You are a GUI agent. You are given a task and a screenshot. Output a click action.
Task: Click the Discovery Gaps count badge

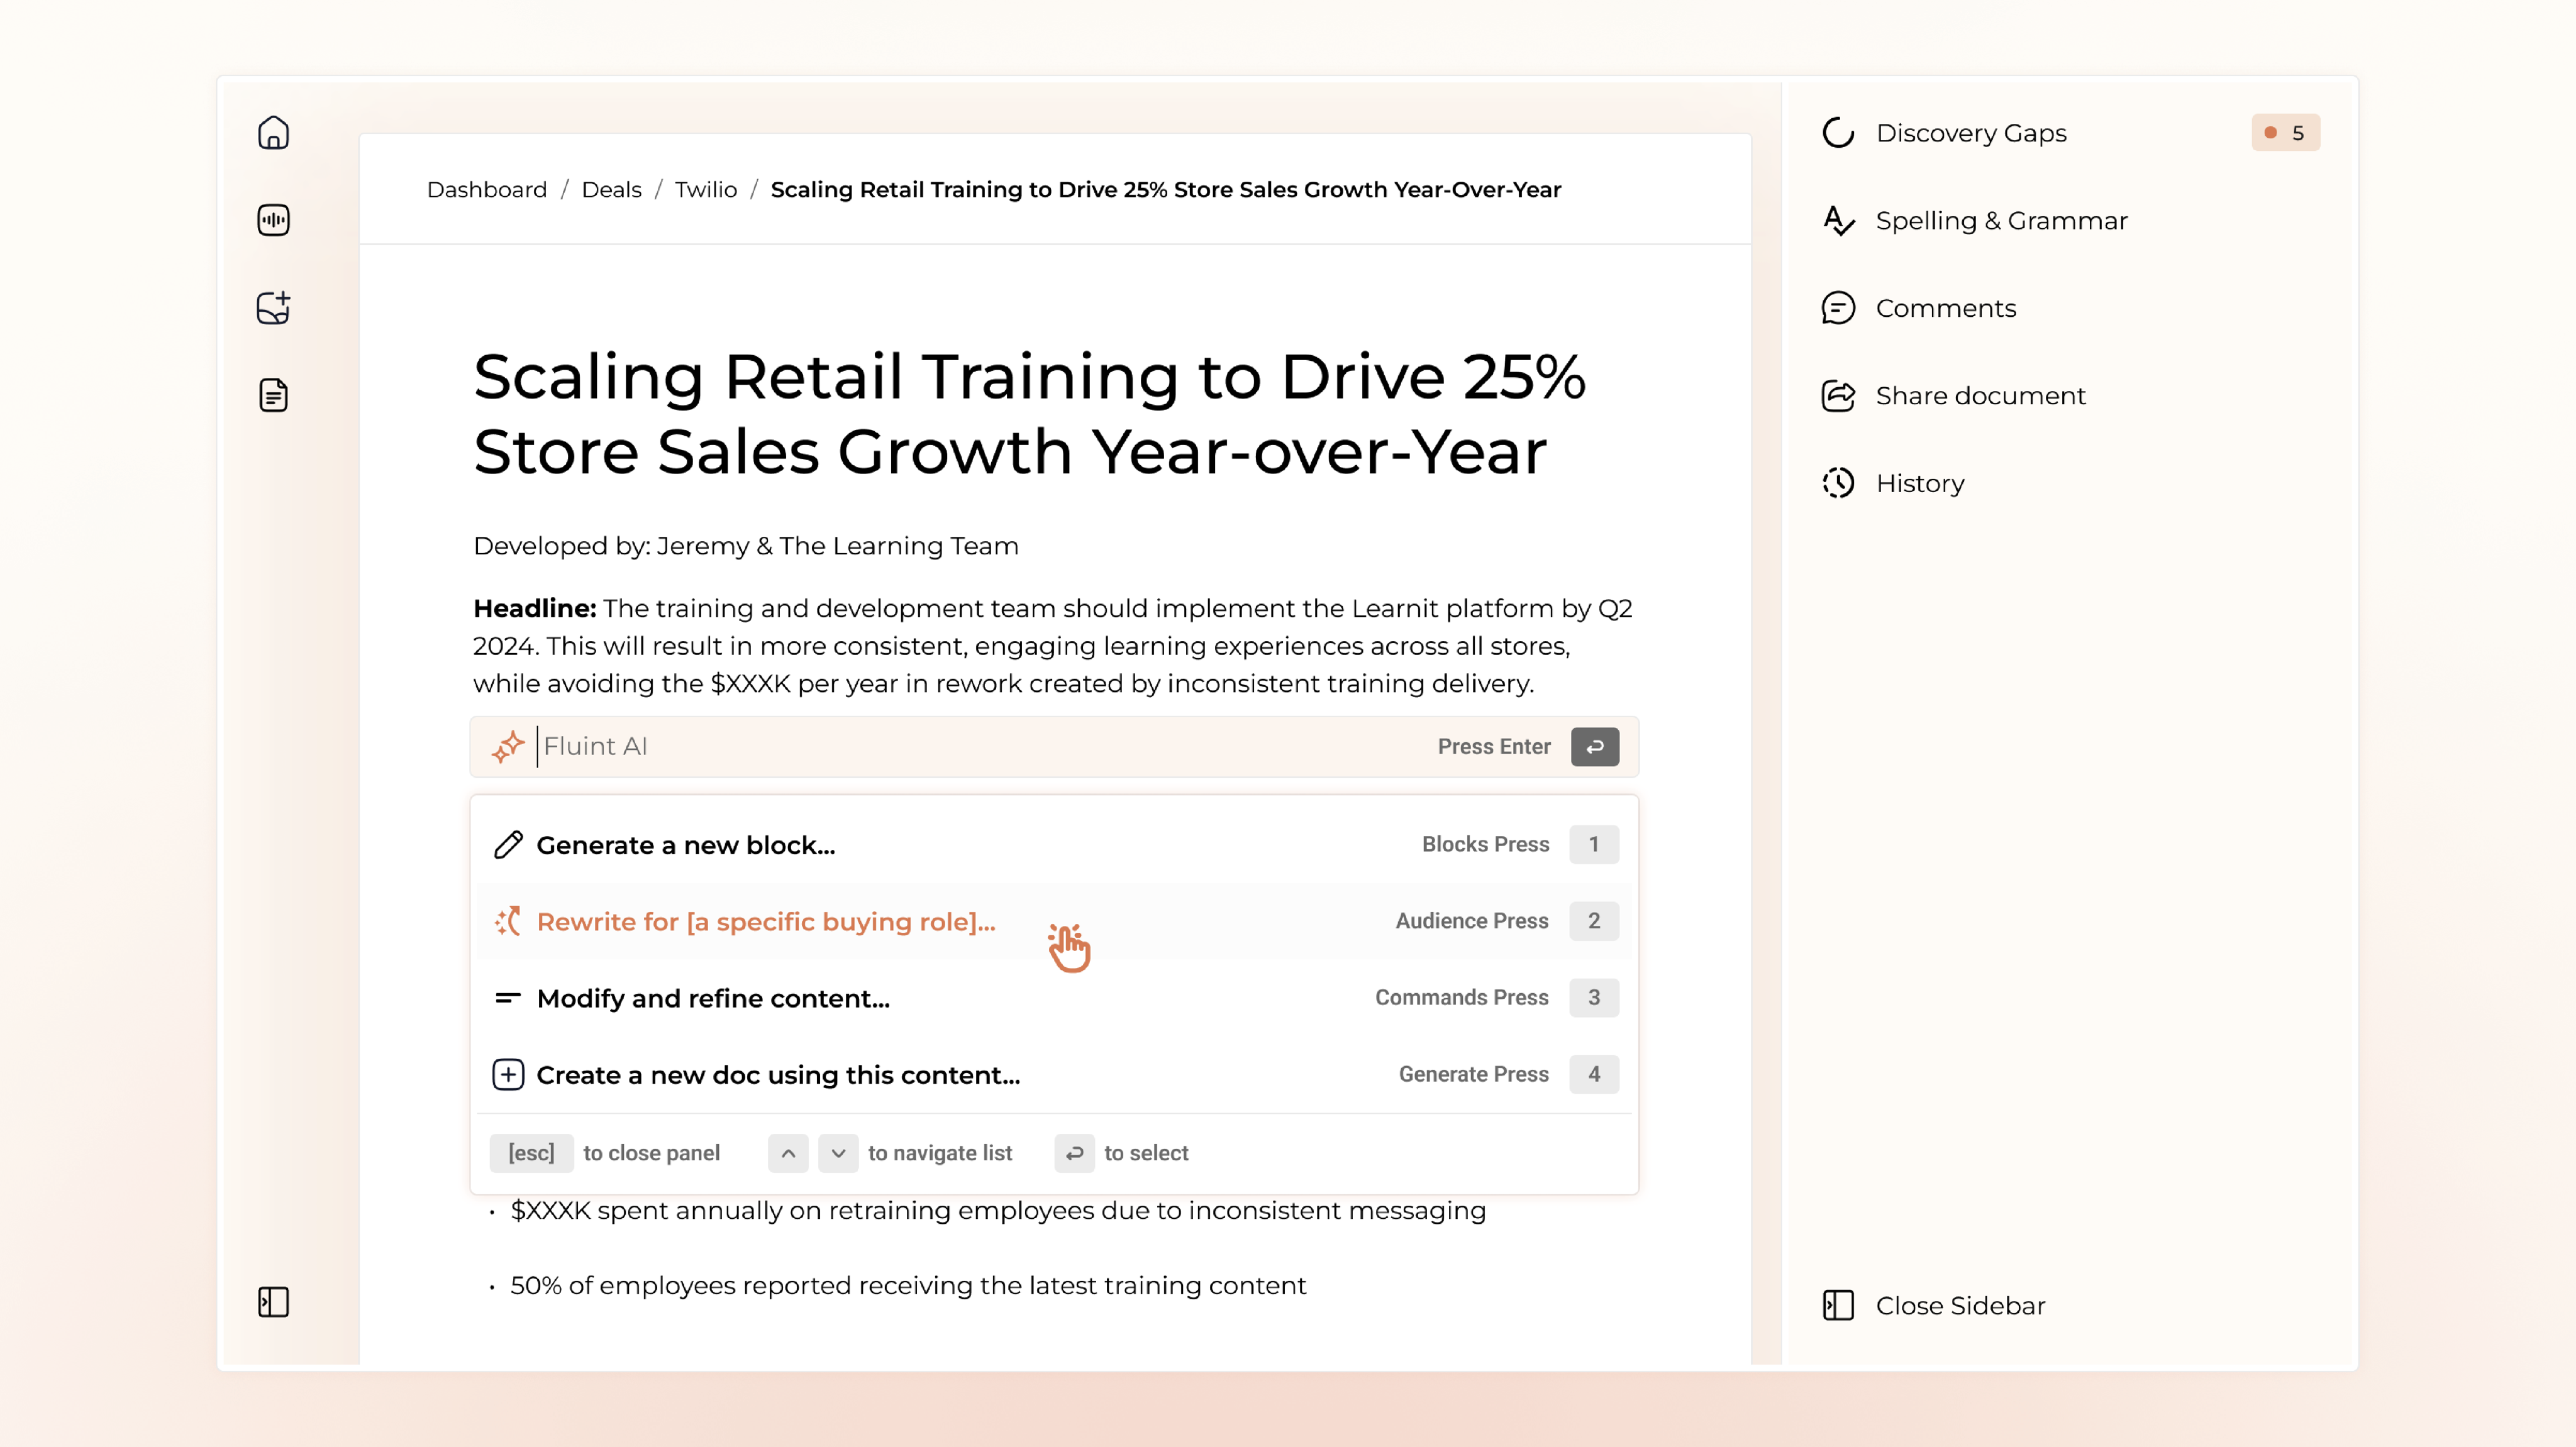[x=2285, y=133]
